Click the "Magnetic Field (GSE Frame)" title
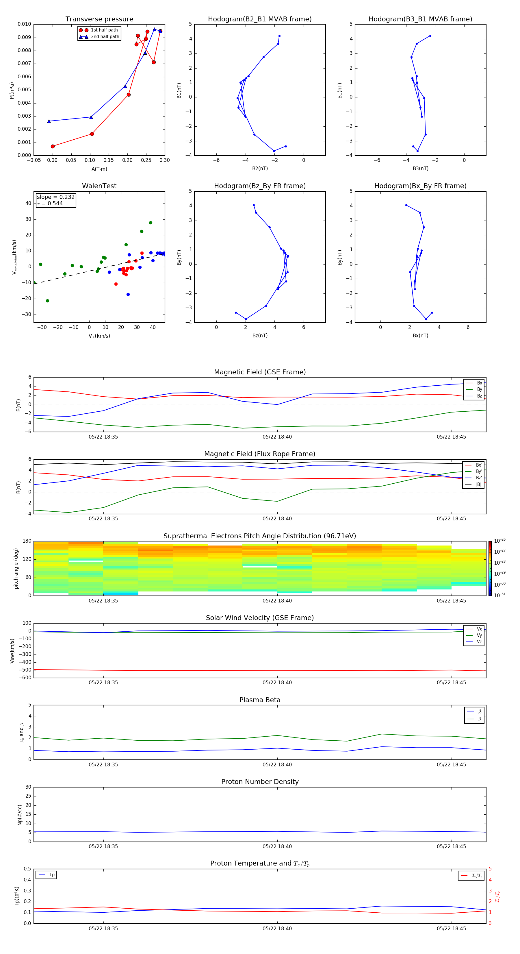 click(x=259, y=372)
